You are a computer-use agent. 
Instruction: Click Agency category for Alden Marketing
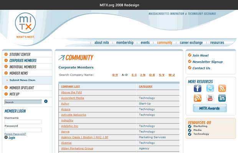144,148
